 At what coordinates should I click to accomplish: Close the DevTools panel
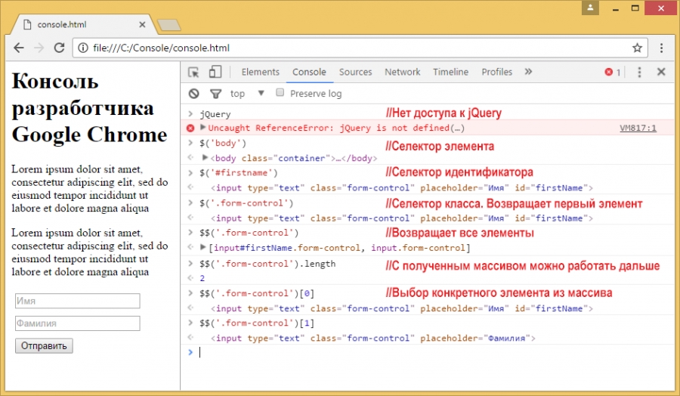pos(661,72)
